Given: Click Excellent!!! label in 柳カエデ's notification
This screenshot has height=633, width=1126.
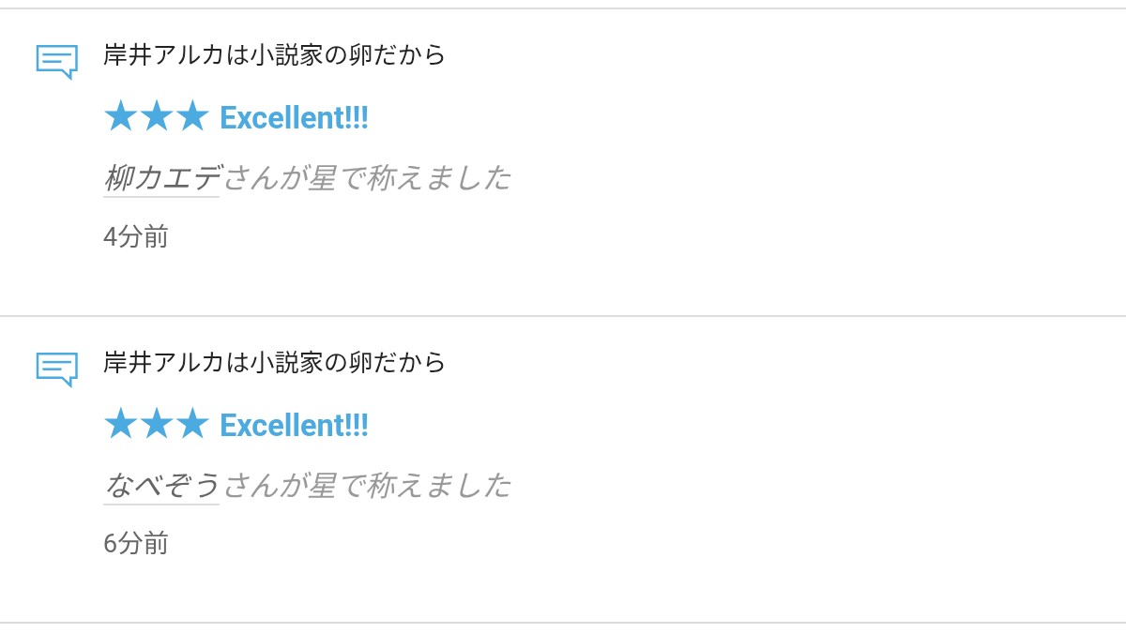Looking at the screenshot, I should click(294, 118).
